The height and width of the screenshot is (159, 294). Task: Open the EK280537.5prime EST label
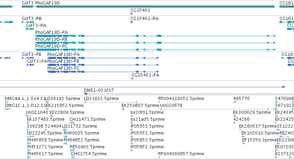258,127
